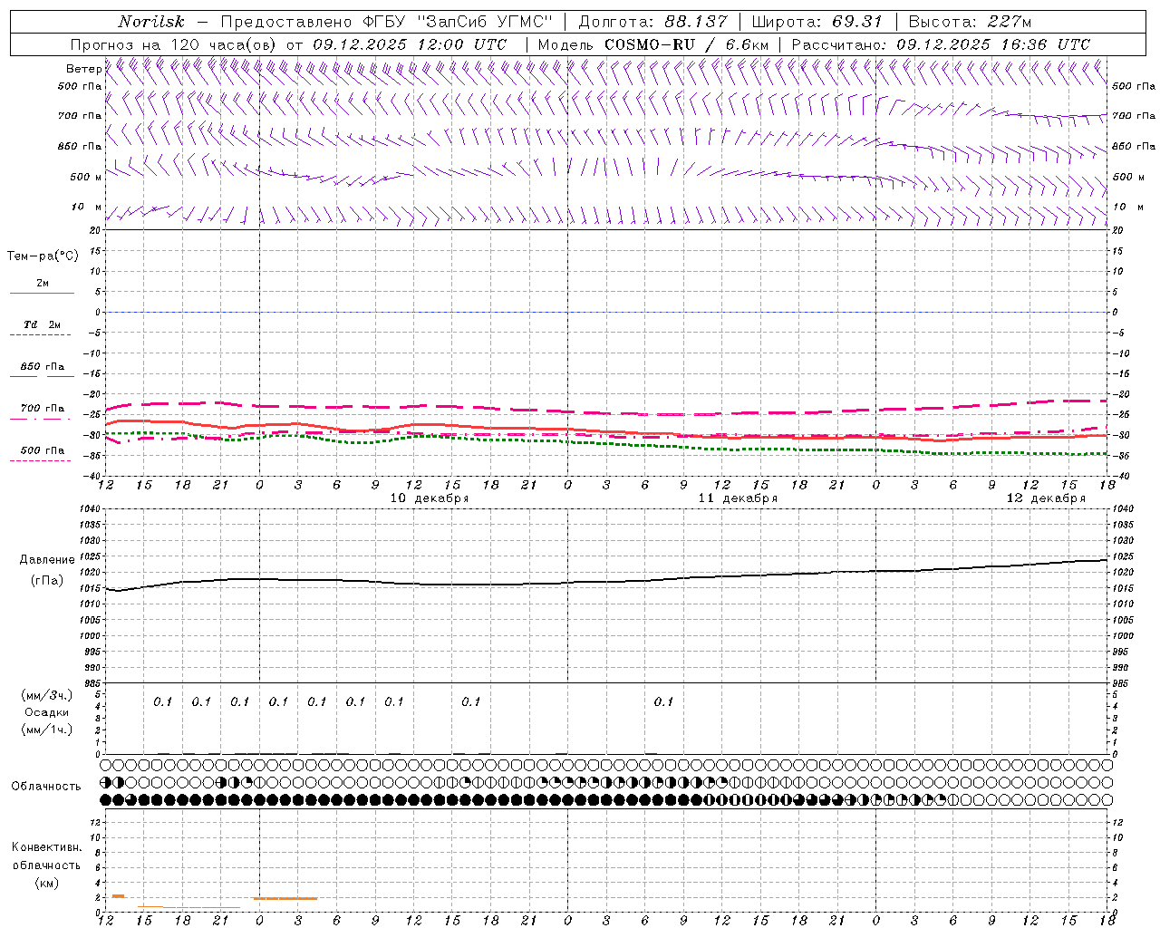Select the 10 декабря date marker
The width and height of the screenshot is (1160, 928).
429,498
